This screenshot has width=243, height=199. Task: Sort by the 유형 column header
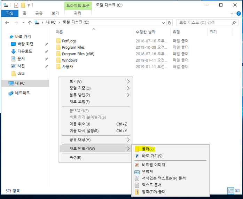(x=176, y=32)
